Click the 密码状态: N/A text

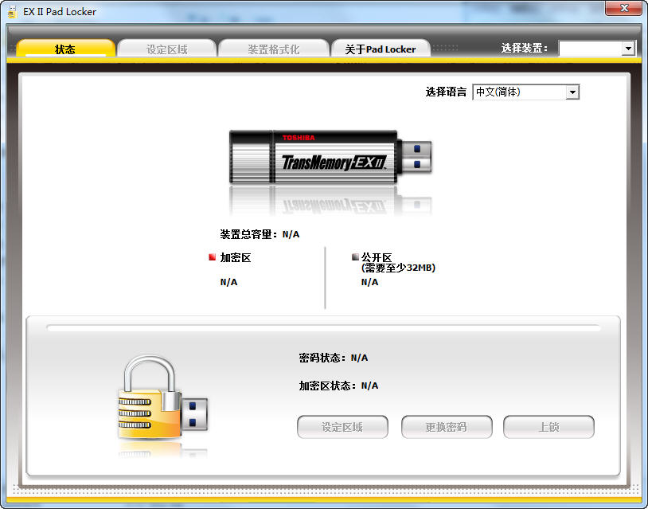[x=334, y=358]
